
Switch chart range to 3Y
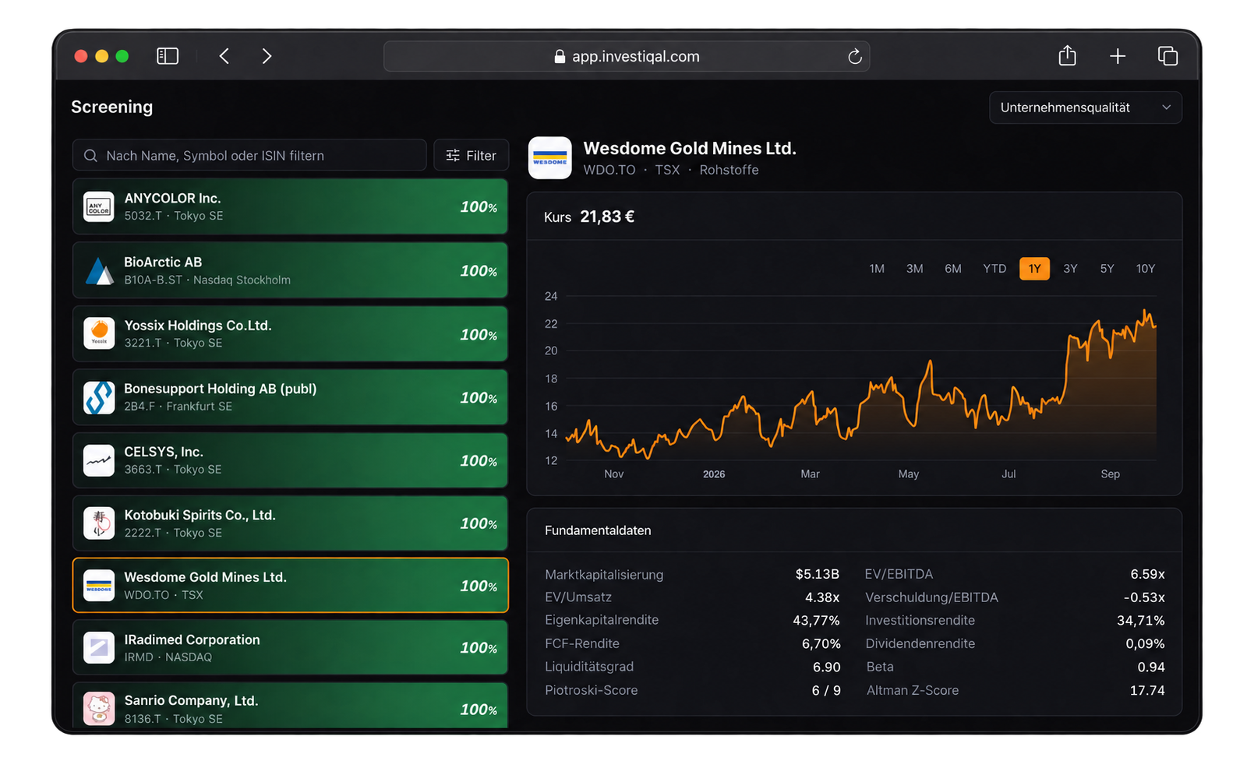coord(1070,269)
